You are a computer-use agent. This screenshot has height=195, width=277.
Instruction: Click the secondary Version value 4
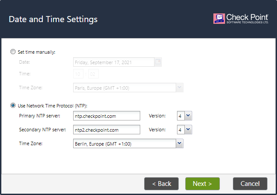(181, 130)
